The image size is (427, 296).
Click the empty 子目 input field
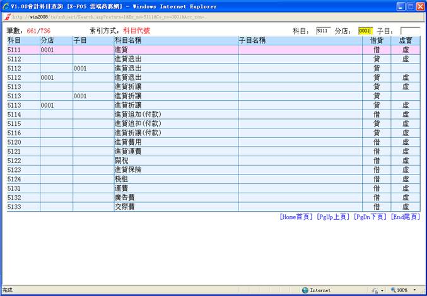[x=409, y=30]
